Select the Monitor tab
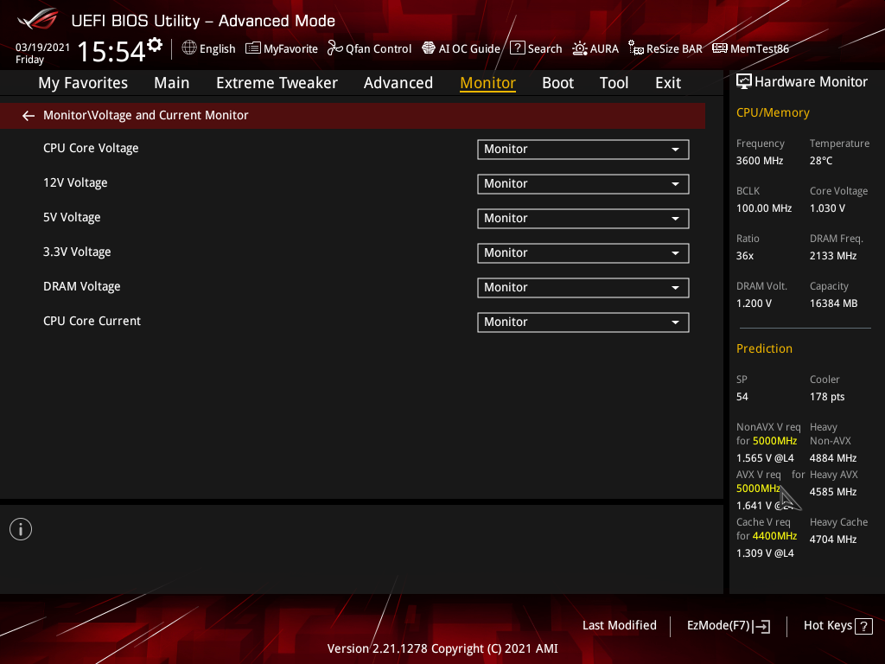The height and width of the screenshot is (664, 885). point(487,83)
